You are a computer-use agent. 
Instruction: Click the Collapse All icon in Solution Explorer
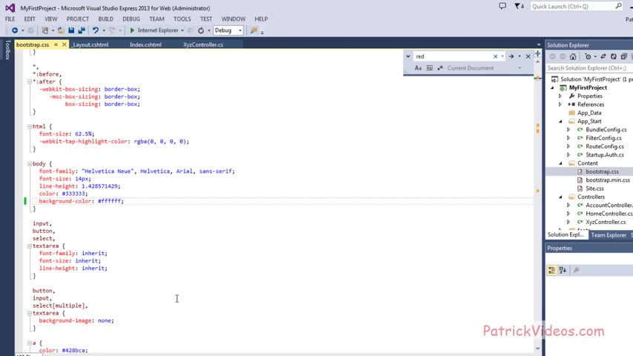point(623,56)
